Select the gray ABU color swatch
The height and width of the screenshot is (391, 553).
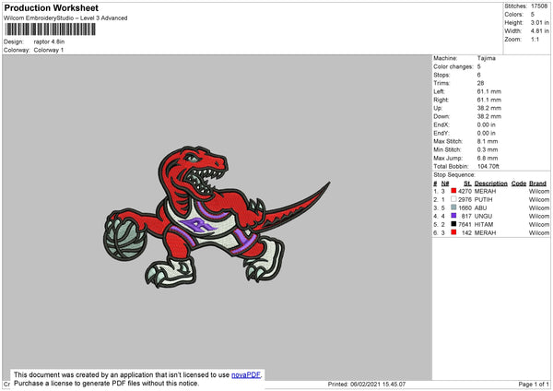coord(453,207)
